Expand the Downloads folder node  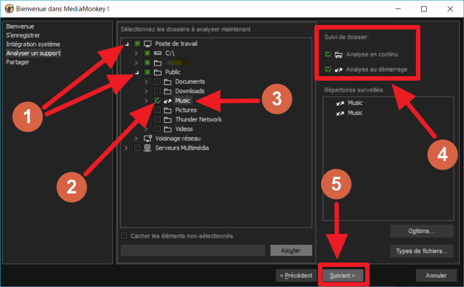tap(146, 91)
